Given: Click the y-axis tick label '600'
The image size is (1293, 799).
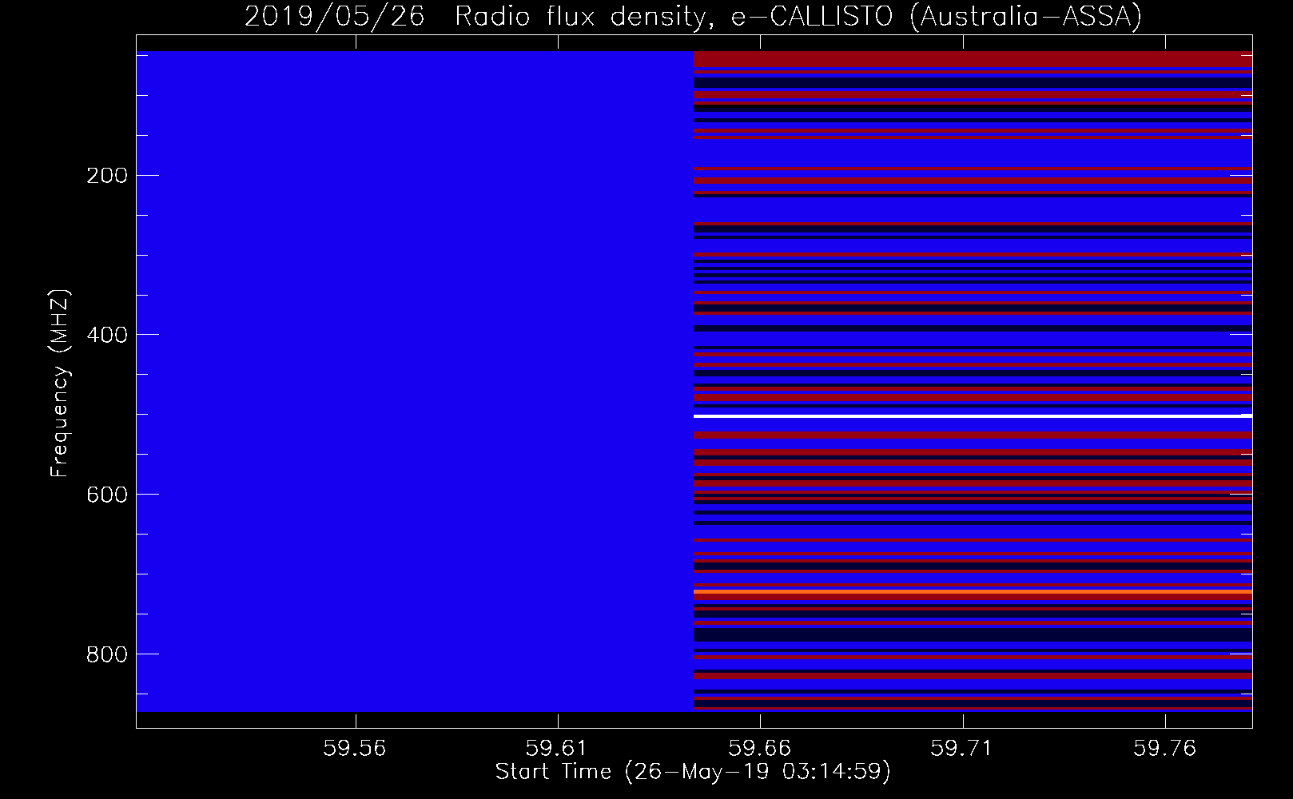Looking at the screenshot, I should tap(106, 495).
